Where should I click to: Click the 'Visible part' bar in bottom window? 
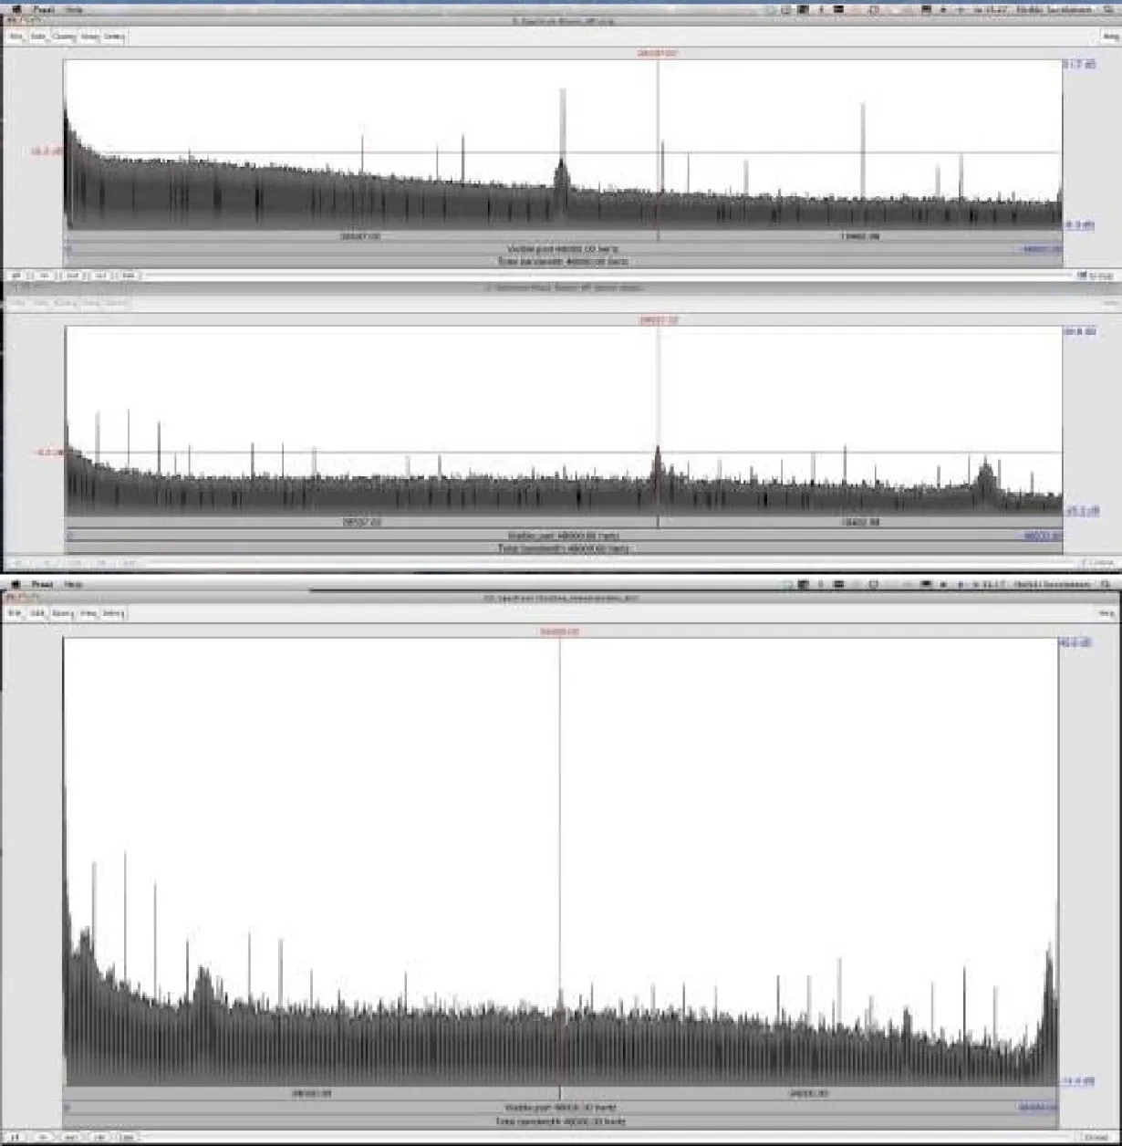tap(561, 1108)
